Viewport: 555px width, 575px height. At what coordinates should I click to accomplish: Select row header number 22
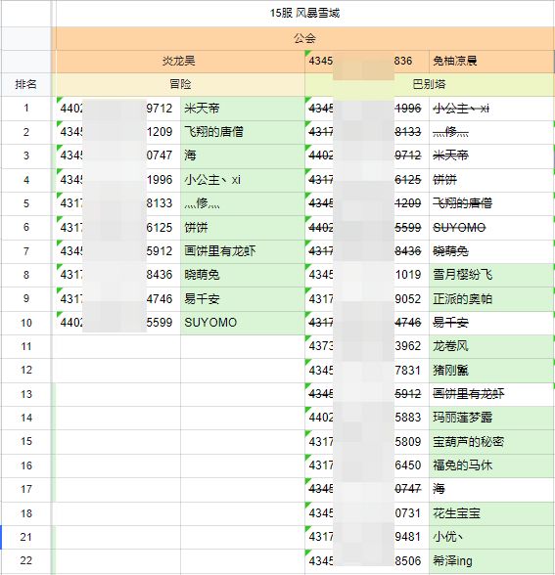pyautogui.click(x=26, y=560)
